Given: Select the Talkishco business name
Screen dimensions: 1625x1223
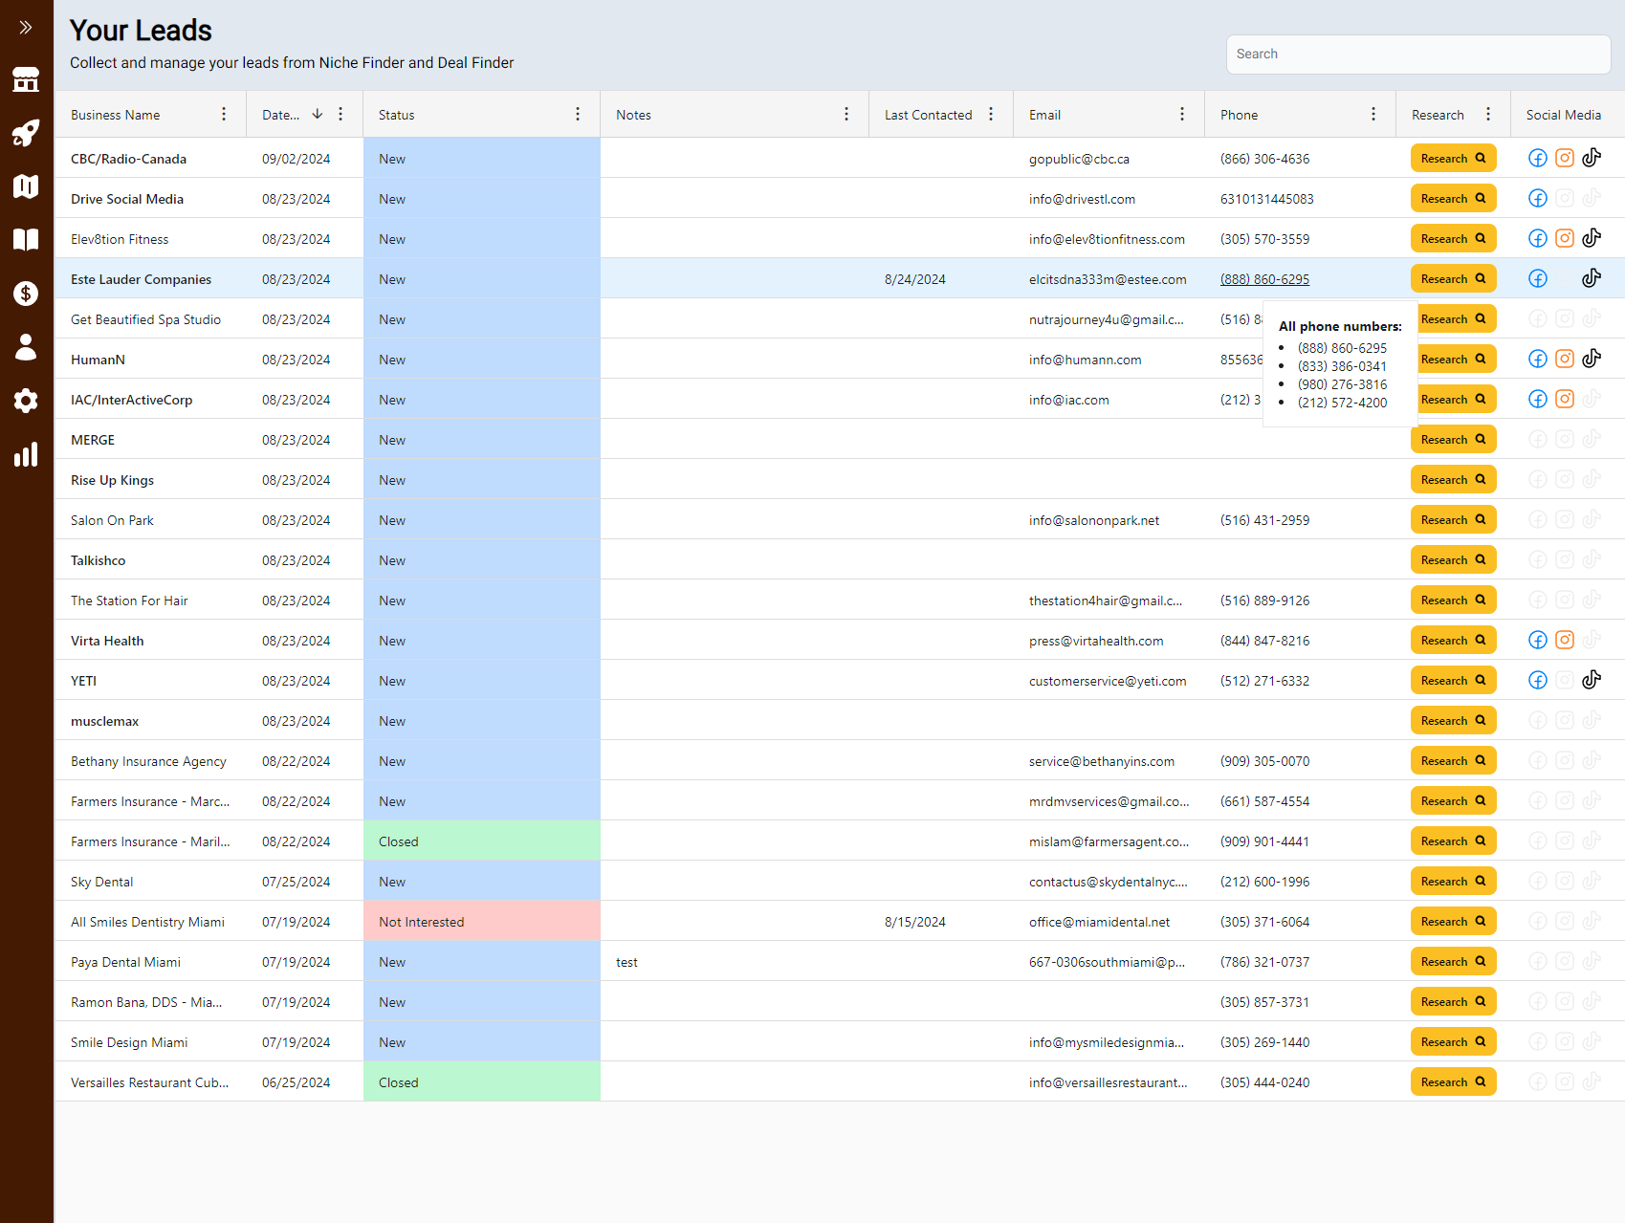Looking at the screenshot, I should 98,560.
